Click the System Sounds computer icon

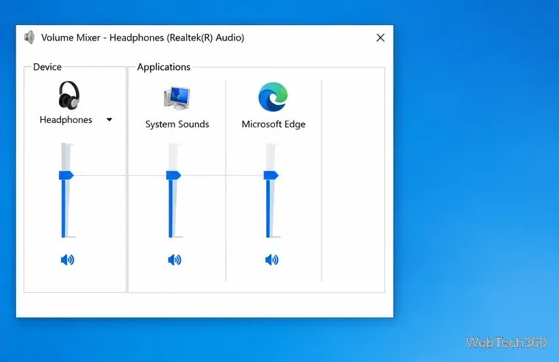click(x=177, y=98)
